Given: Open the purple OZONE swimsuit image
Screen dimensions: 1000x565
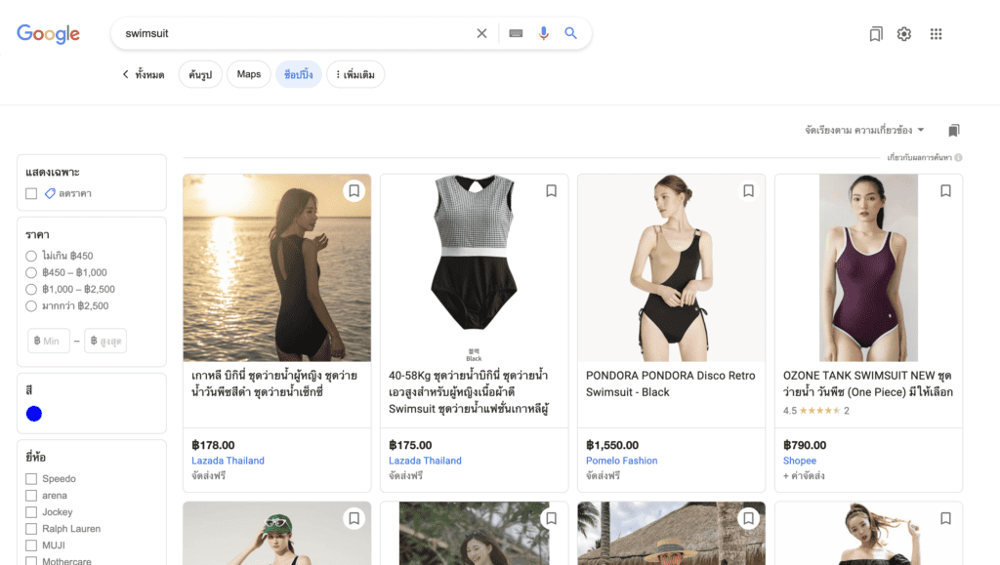Looking at the screenshot, I should 868,267.
